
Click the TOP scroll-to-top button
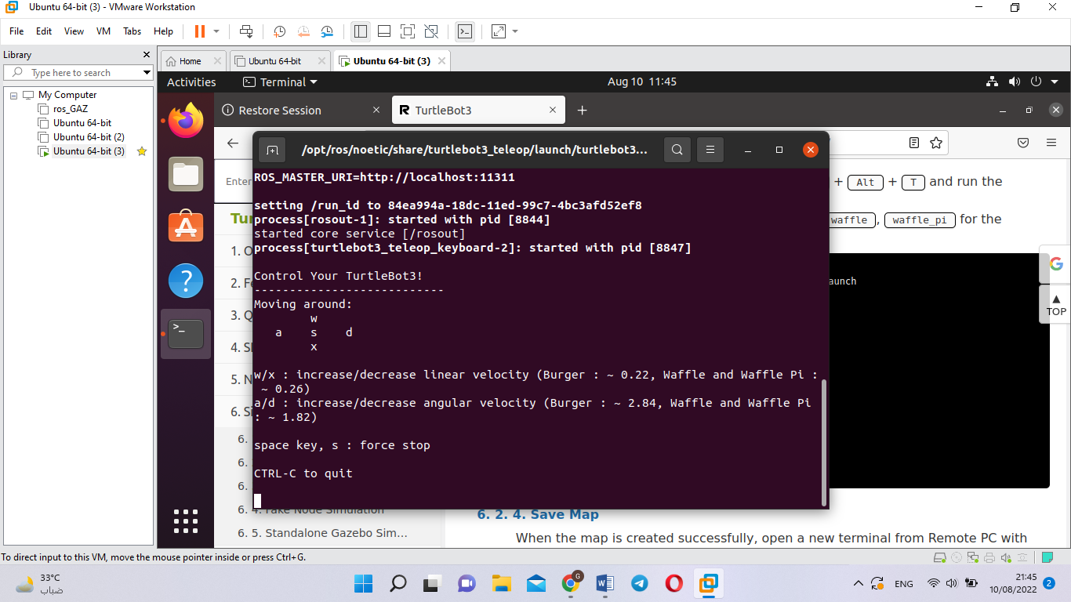click(x=1055, y=304)
